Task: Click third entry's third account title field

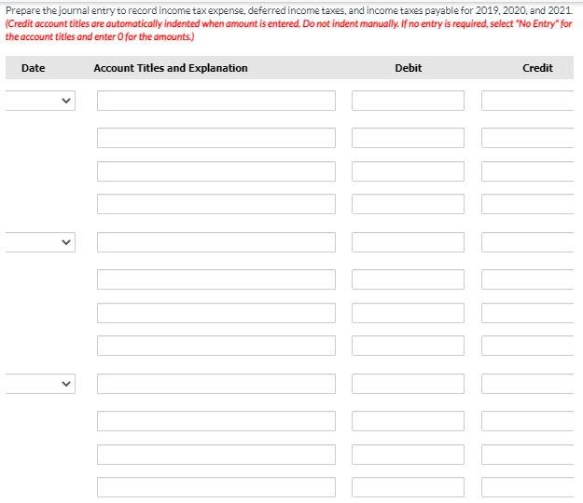Action: (216, 455)
